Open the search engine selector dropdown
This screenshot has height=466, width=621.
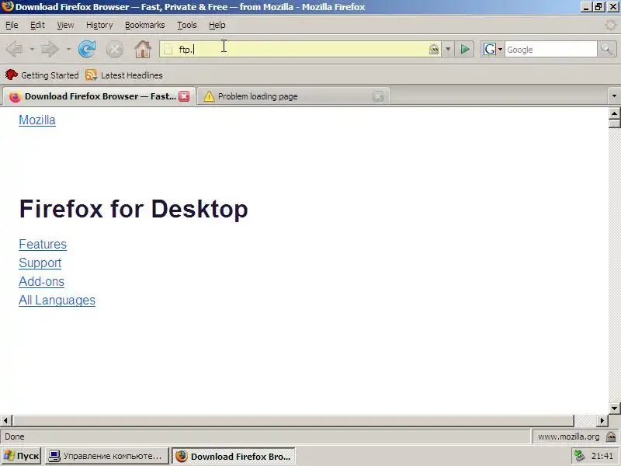coord(500,50)
